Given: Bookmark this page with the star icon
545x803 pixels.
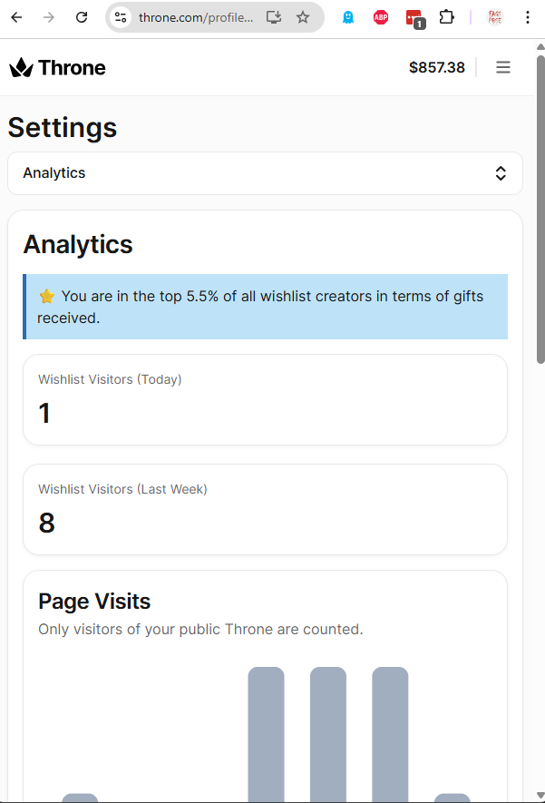Looking at the screenshot, I should 303,17.
